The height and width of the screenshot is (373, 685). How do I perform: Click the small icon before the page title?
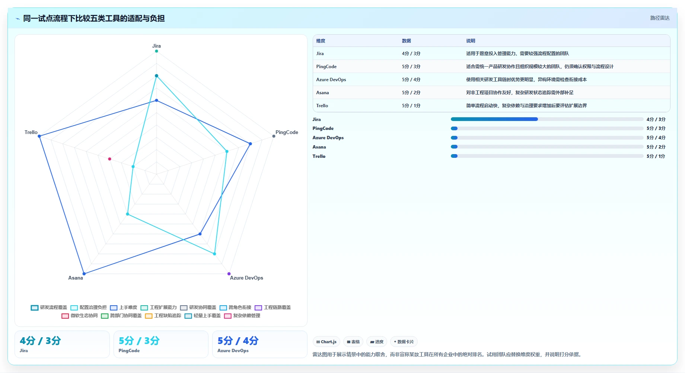coord(17,19)
